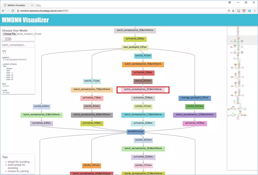This screenshot has height=175, width=258.
Task: Select the activation_16|Relu node
Action: coord(143,157)
